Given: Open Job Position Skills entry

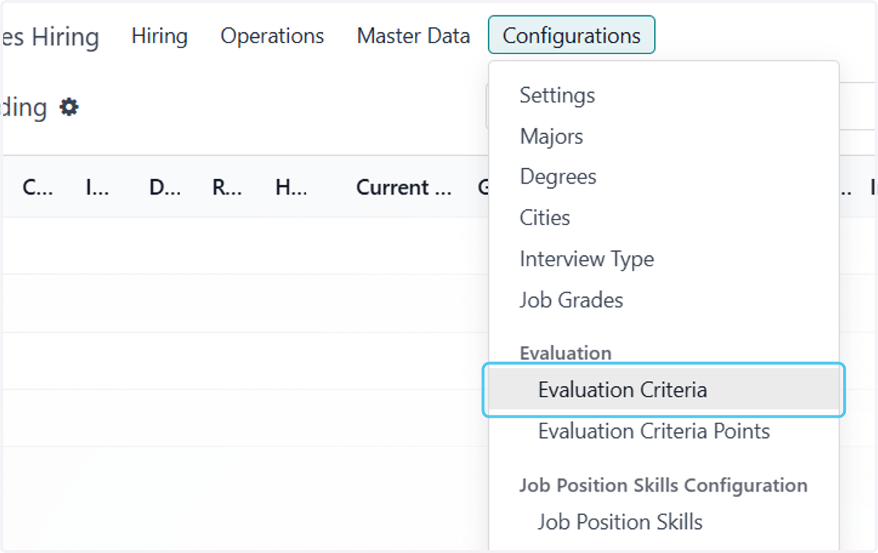Looking at the screenshot, I should click(x=620, y=522).
